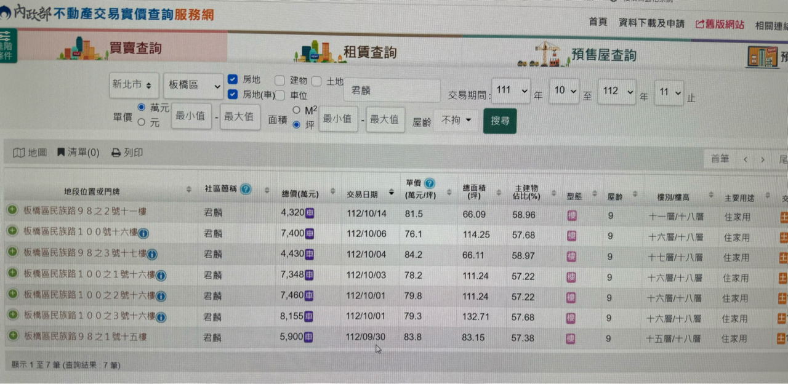This screenshot has width=788, height=384.
Task: Click info icon beside 民族路100號十六樓
Action: click(143, 233)
